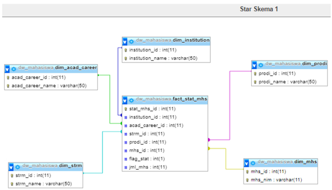Click the key icon beside acad_career_name

click(8, 86)
